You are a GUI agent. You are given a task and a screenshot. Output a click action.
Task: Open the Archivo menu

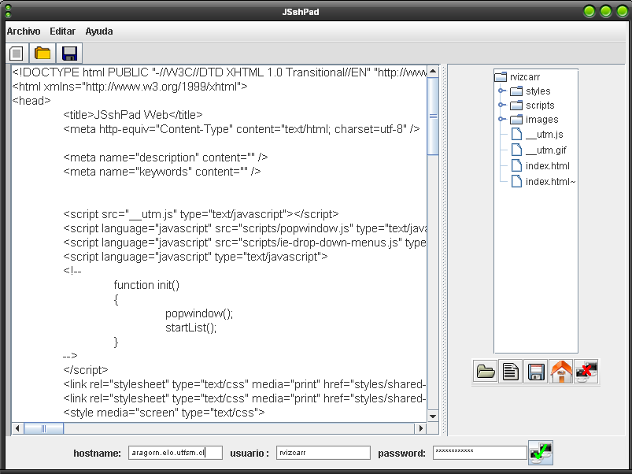[x=24, y=31]
